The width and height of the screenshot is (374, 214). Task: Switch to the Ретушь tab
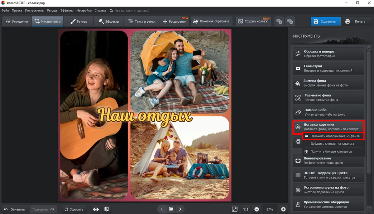click(79, 21)
